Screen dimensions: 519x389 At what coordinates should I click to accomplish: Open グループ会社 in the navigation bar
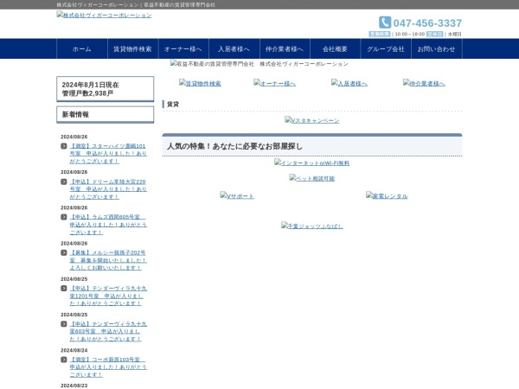pyautogui.click(x=386, y=49)
